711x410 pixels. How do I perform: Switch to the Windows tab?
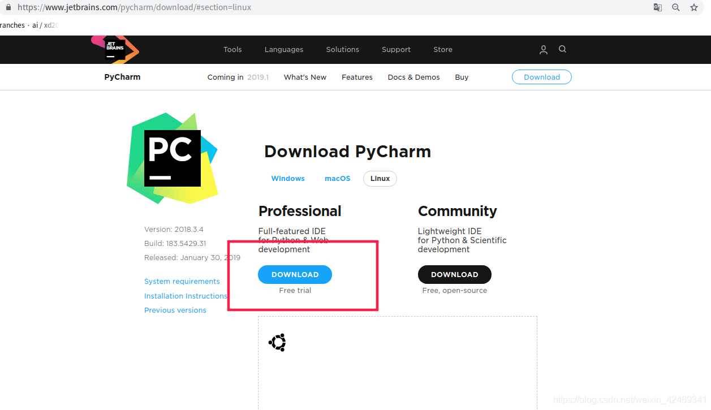pyautogui.click(x=288, y=179)
